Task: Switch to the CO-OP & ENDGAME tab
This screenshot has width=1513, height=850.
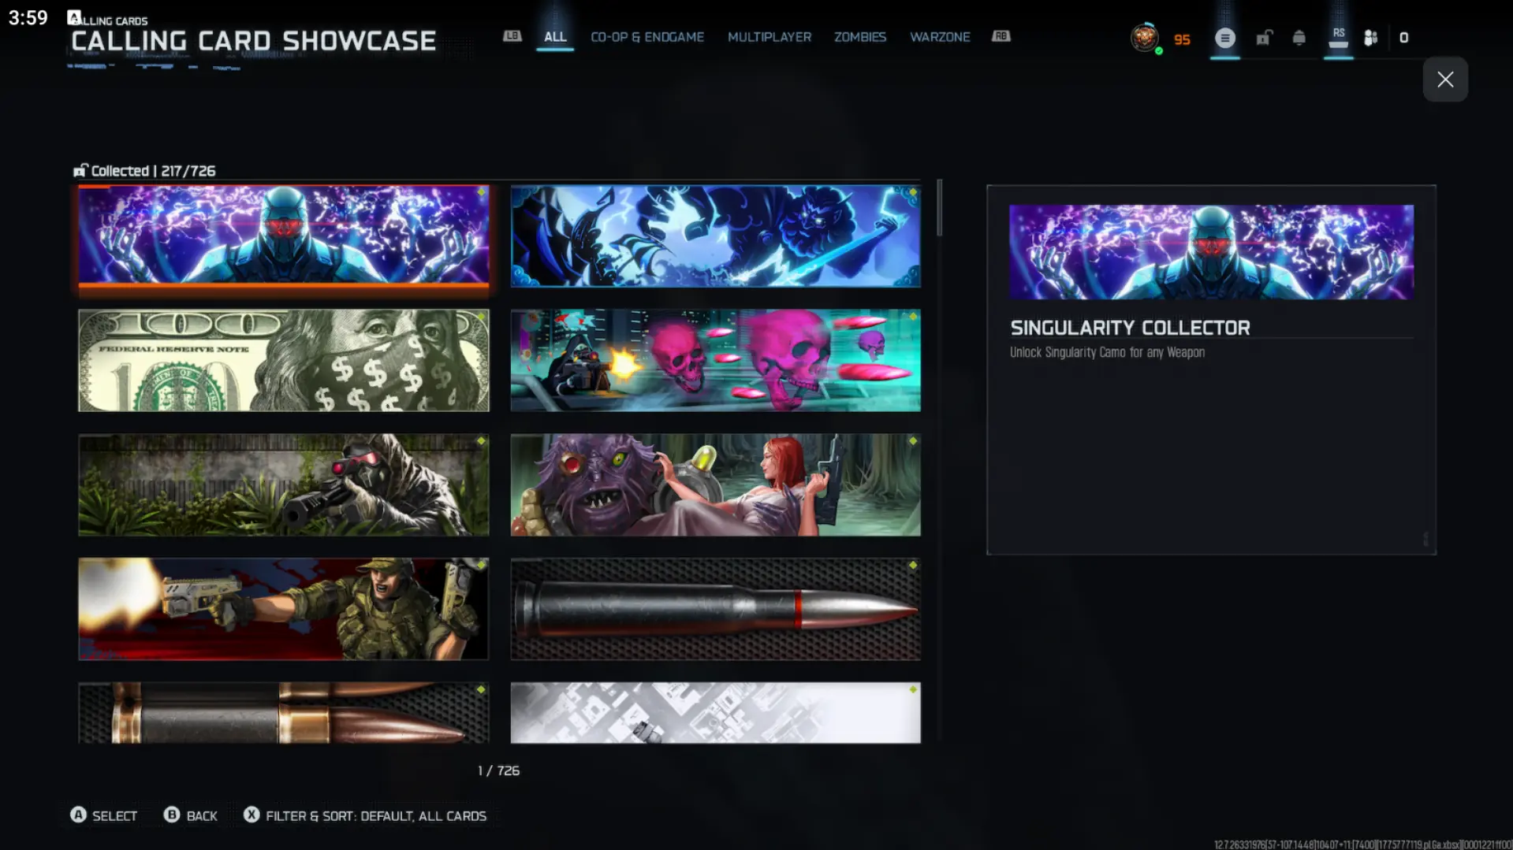Action: 647,37
